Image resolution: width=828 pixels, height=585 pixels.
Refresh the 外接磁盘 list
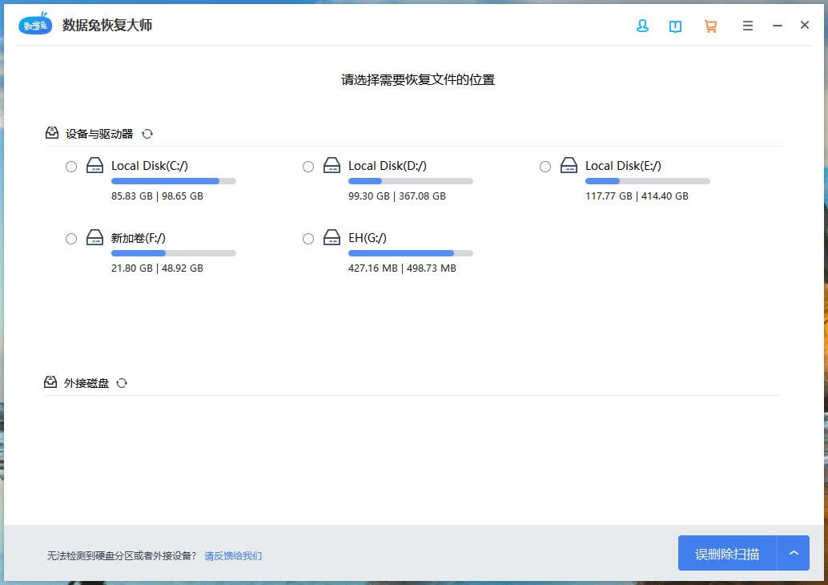click(x=122, y=383)
